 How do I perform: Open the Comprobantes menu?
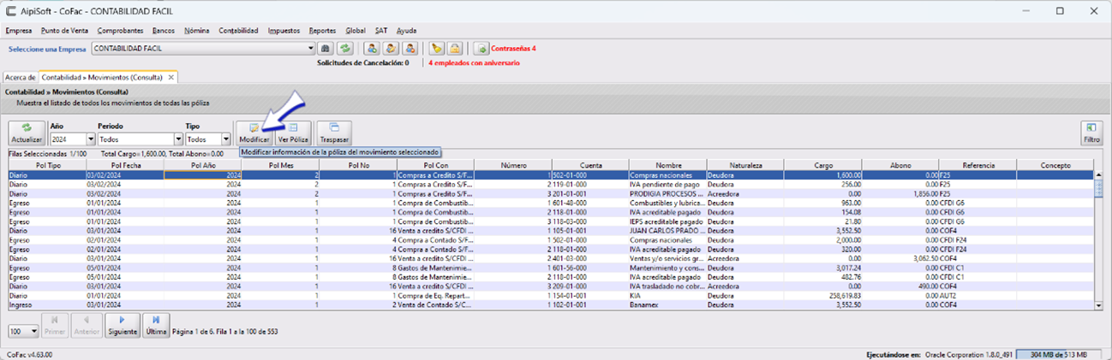(121, 30)
